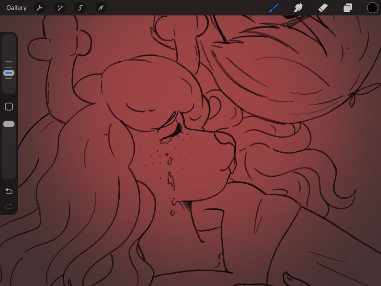Click the brush opacity slider handle
Viewport: 381px width, 286px height.
tap(9, 124)
